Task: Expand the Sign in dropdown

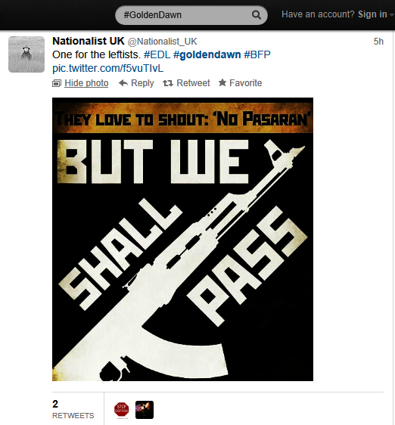Action: (391, 15)
